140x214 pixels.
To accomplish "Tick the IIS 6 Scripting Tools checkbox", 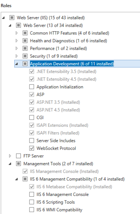I will click(x=32, y=202).
